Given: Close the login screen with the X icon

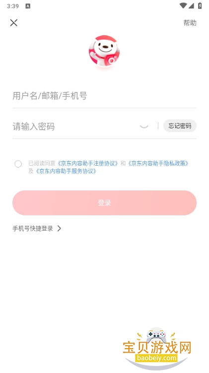Looking at the screenshot, I should coord(14,23).
